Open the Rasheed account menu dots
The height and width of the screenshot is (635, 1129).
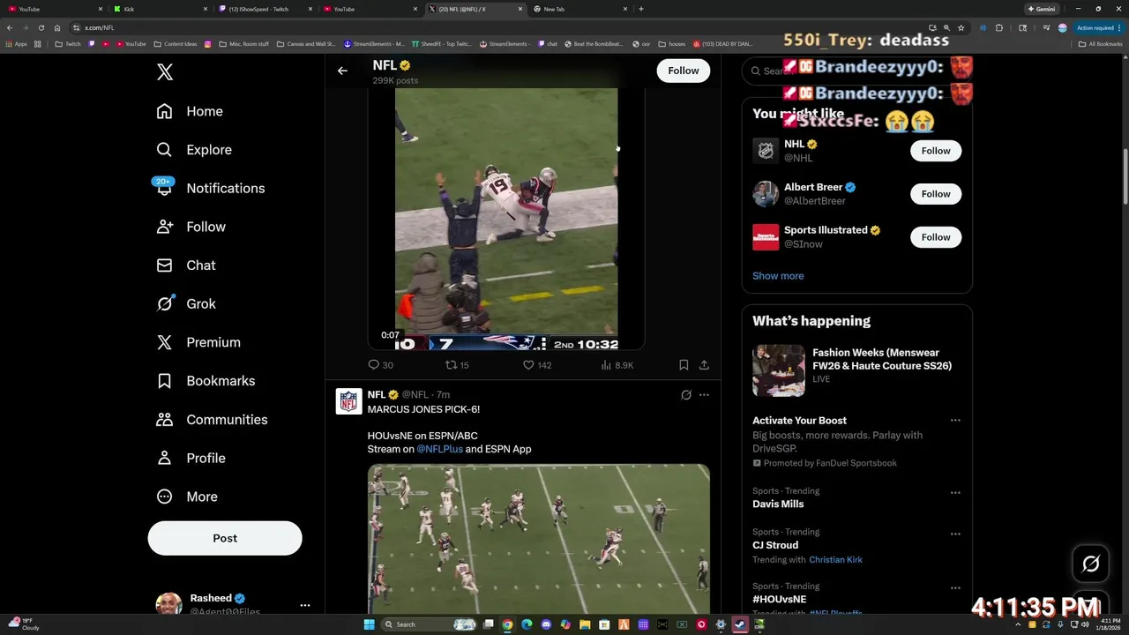[x=305, y=605]
